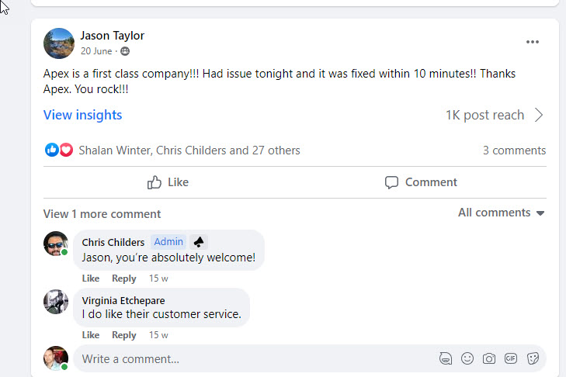Open the sticker picker in comment box
Image resolution: width=566 pixels, height=377 pixels.
point(533,358)
